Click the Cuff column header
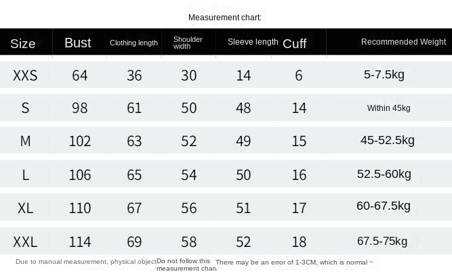Image resolution: width=452 pixels, height=274 pixels. coord(295,44)
